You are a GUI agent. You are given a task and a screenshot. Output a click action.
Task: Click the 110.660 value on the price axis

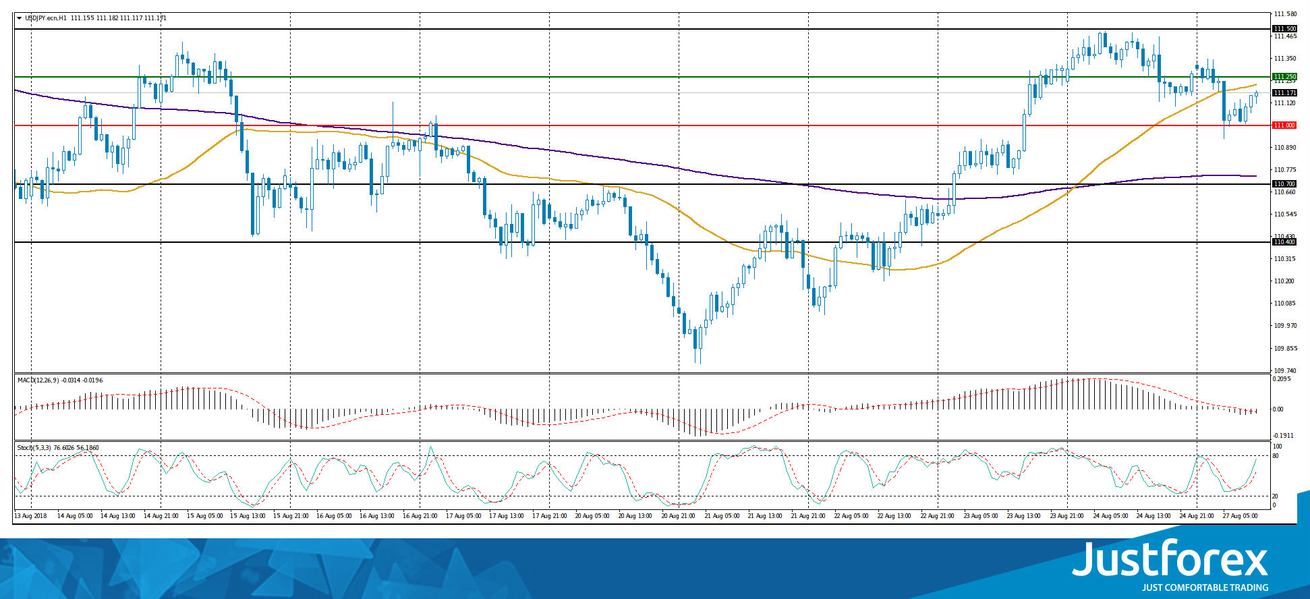click(1284, 192)
